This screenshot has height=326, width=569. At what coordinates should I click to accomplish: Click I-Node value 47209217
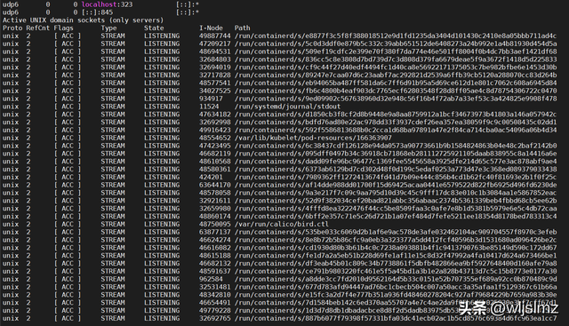[215, 44]
